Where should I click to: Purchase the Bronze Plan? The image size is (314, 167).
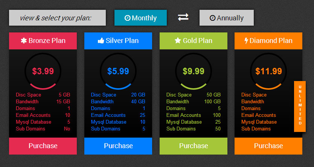point(43,146)
